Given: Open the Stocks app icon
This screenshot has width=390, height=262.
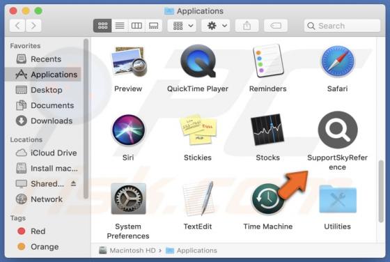Looking at the screenshot, I should coord(267,130).
